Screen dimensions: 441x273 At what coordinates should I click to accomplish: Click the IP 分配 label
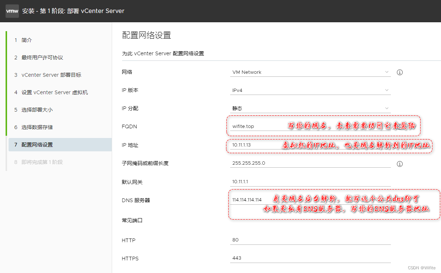coord(130,108)
